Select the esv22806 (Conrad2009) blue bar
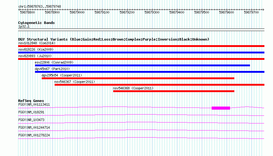 coord(142,65)
